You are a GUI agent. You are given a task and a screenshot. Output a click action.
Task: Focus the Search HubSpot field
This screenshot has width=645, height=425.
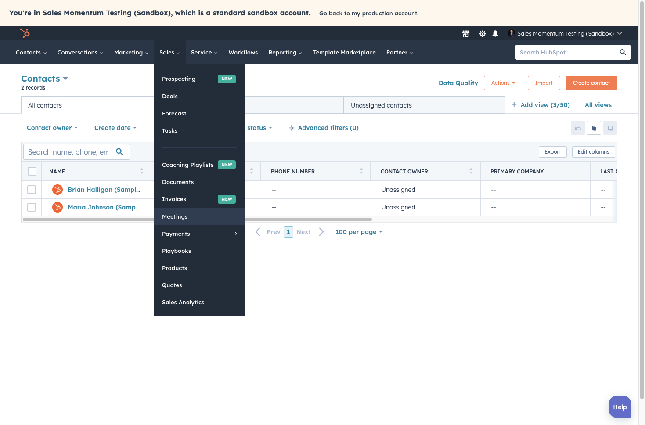[573, 52]
